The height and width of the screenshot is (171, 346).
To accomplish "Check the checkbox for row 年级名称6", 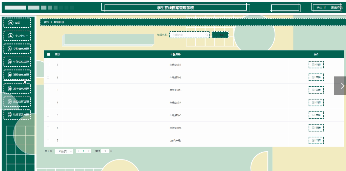I will pos(48,128).
